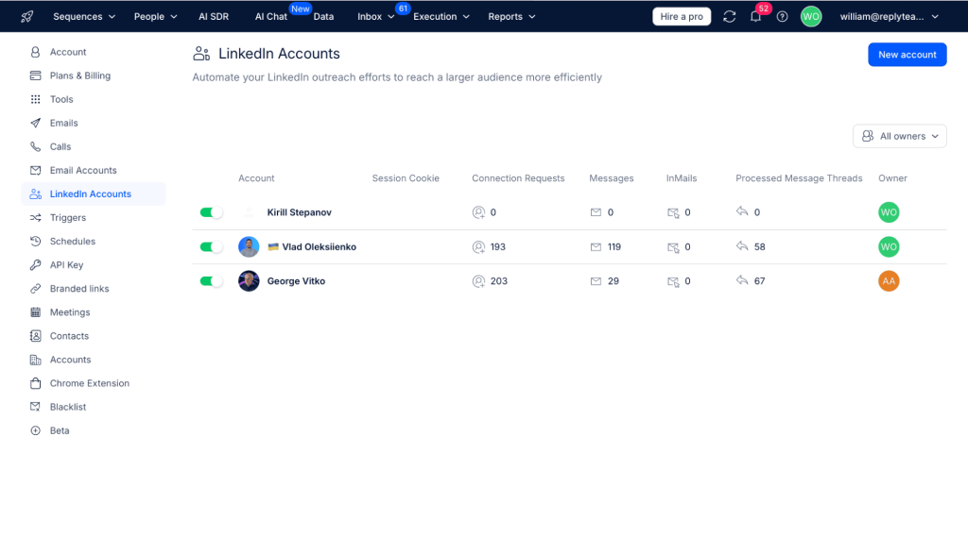Image resolution: width=968 pixels, height=538 pixels.
Task: Click the WO user avatar in top bar
Action: click(810, 17)
